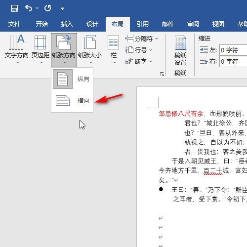Click the landscape page icon in dropdown
The height and width of the screenshot is (247, 247).
pos(63,100)
